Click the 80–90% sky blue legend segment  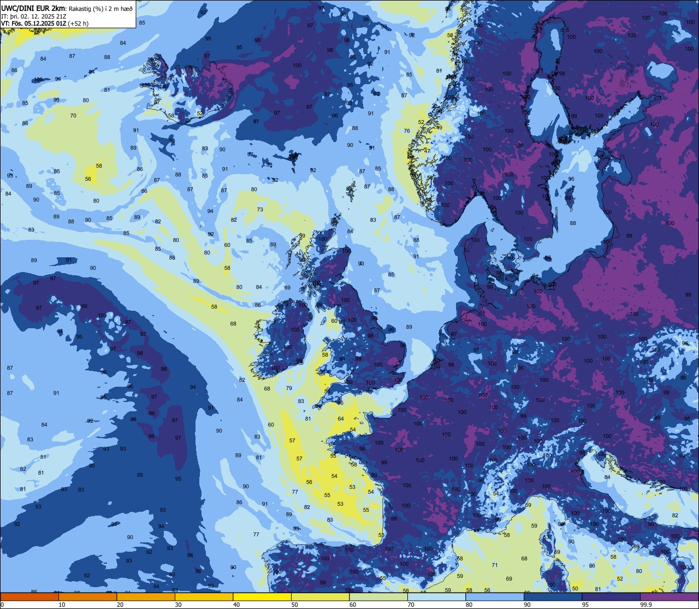click(x=495, y=596)
